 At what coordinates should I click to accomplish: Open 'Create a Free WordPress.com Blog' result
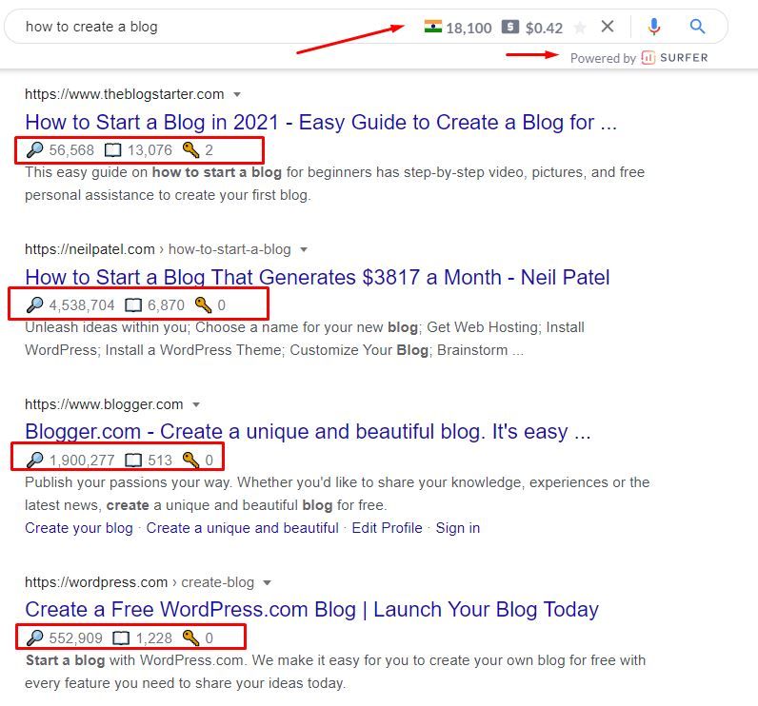click(311, 609)
